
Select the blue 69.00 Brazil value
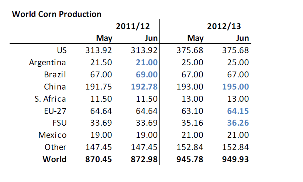coord(147,75)
